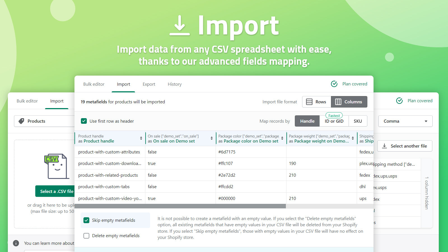
Task: Click the right panel Plan covered check icon
Action: [400, 101]
